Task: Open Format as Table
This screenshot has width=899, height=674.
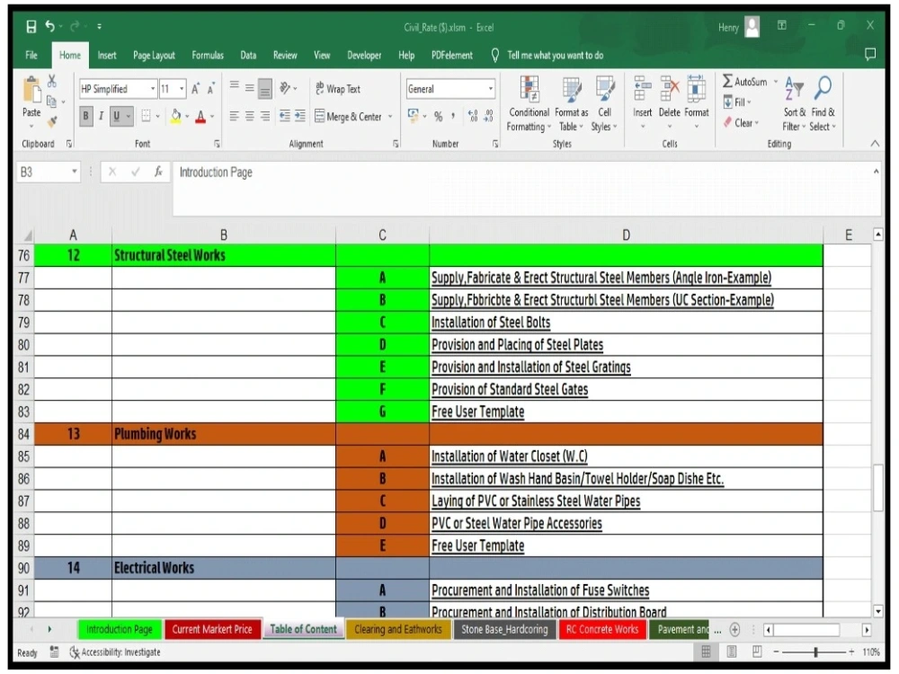Action: click(571, 104)
